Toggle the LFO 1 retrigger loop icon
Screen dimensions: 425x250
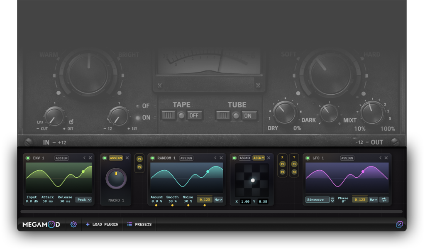point(384,200)
